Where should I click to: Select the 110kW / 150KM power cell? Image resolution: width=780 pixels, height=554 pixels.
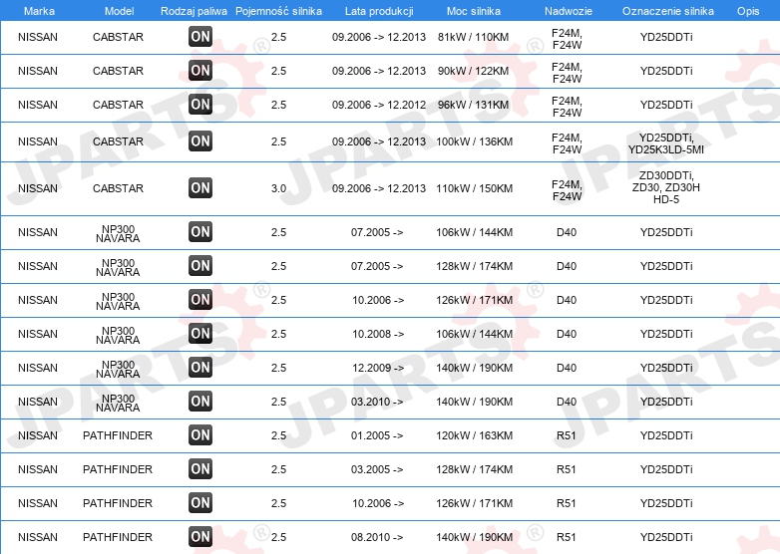point(474,188)
